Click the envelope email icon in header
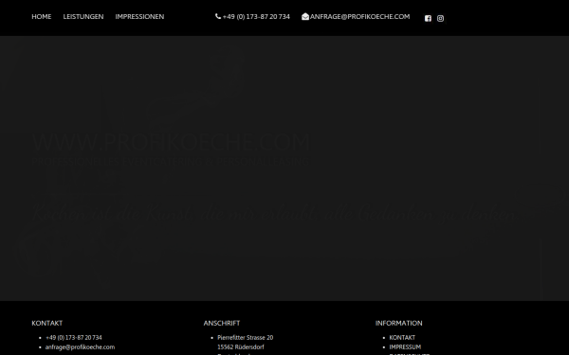The width and height of the screenshot is (569, 355). (305, 17)
